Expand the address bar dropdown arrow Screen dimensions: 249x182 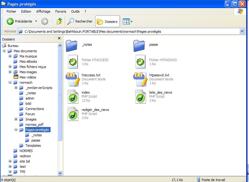tap(242, 31)
